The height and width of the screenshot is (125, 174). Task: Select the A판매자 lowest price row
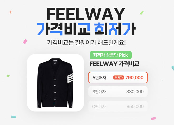(118, 78)
